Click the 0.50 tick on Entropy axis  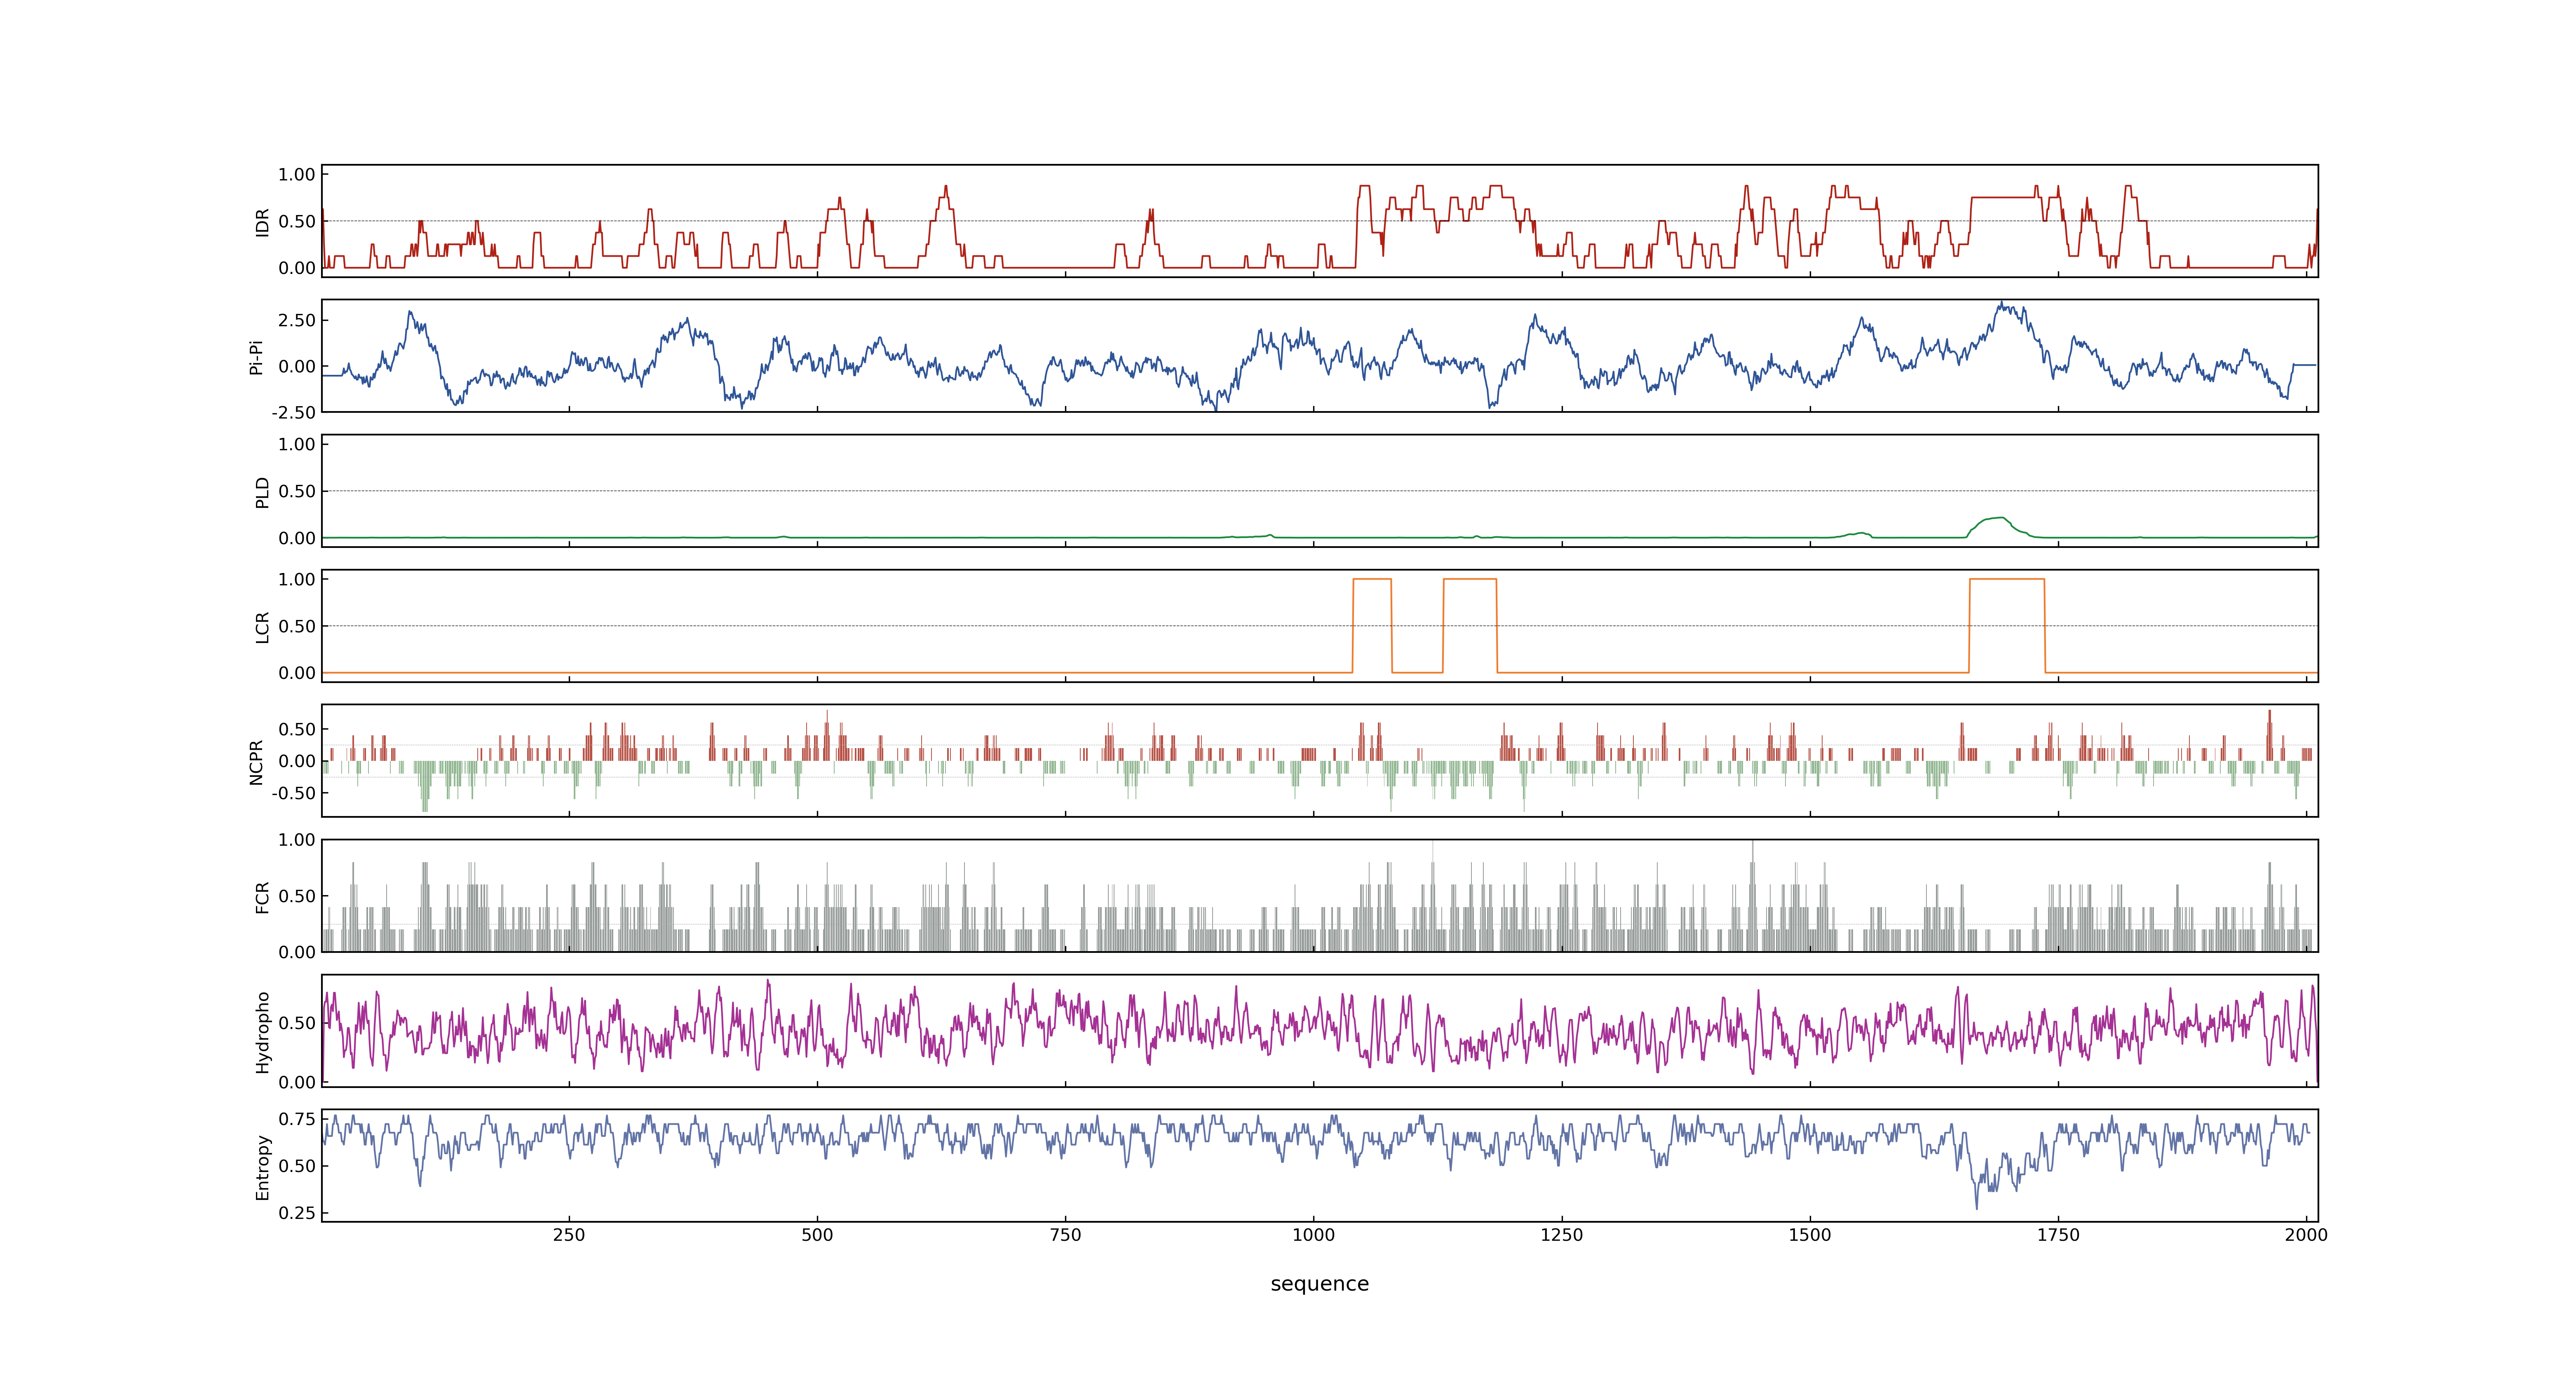pyautogui.click(x=297, y=1166)
